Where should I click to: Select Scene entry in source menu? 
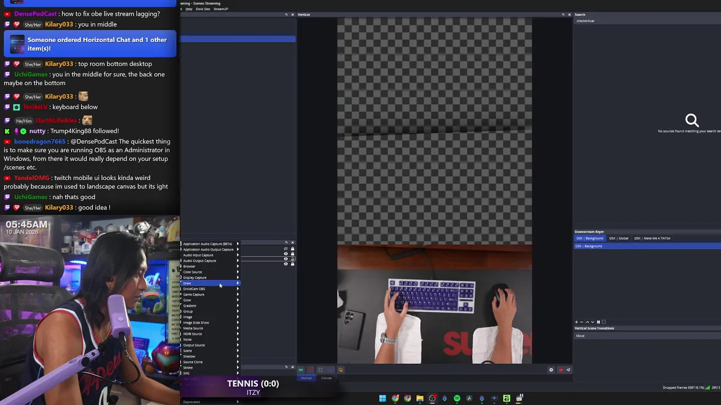tap(210, 350)
